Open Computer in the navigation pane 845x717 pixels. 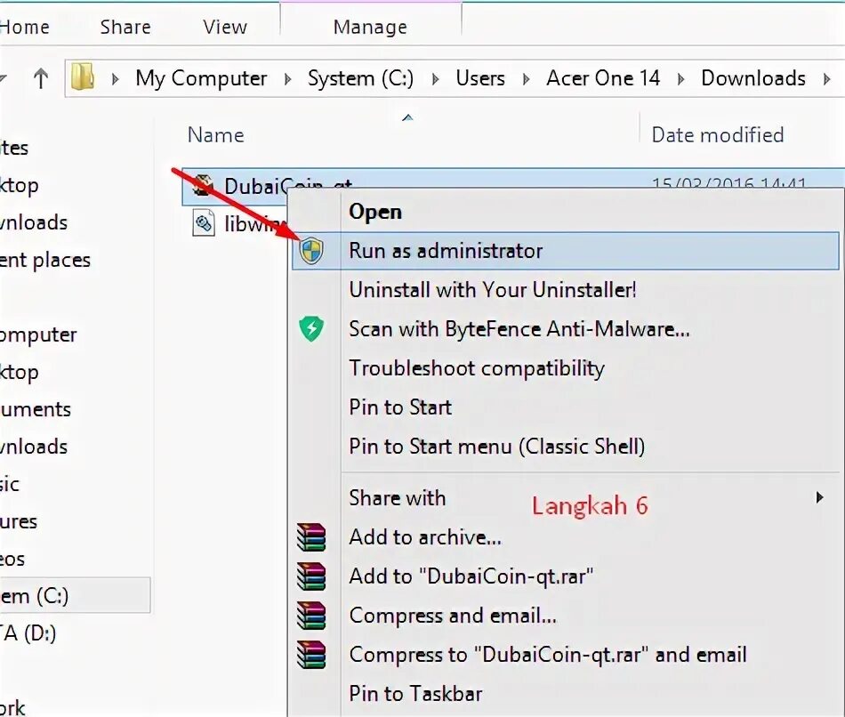click(x=38, y=334)
